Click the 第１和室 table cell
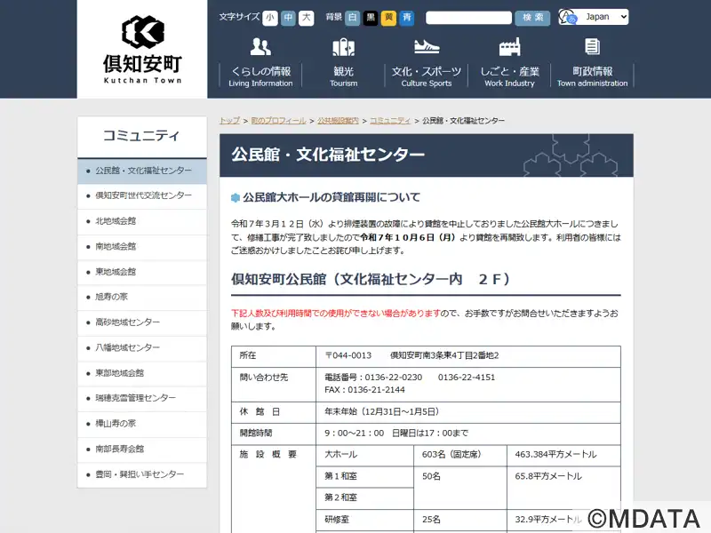 [364, 477]
